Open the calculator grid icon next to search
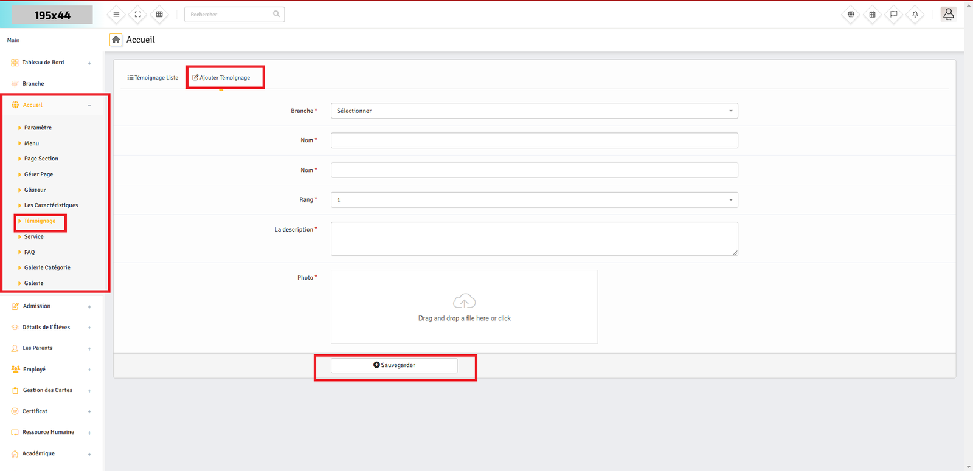This screenshot has height=471, width=973. tap(159, 15)
